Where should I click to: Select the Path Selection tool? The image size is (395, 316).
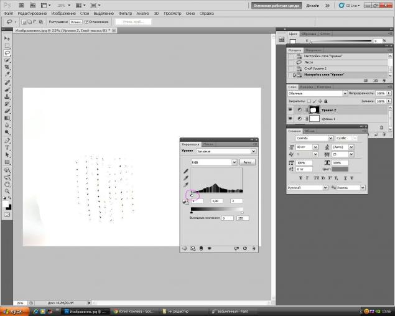pyautogui.click(x=7, y=155)
